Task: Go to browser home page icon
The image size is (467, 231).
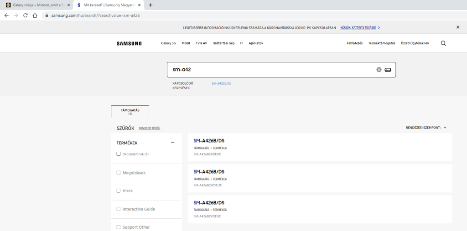Action: pos(35,15)
